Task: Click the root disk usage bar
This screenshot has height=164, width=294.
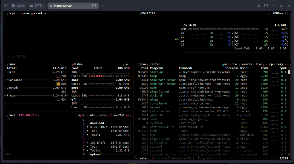Action: tap(101, 76)
